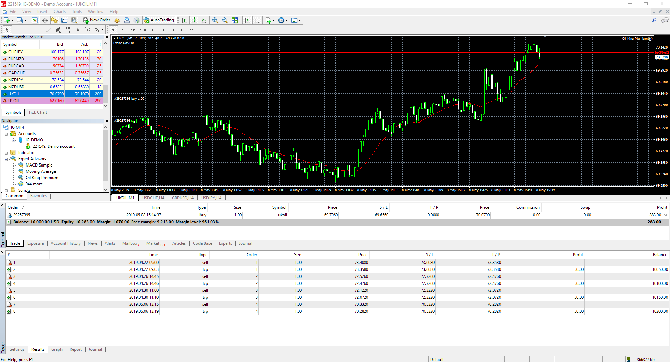The width and height of the screenshot is (670, 362).
Task: Open the Charts menu
Action: (59, 12)
